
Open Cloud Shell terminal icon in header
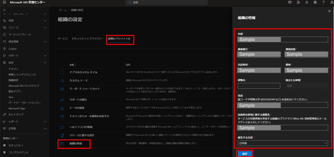[x=290, y=2]
